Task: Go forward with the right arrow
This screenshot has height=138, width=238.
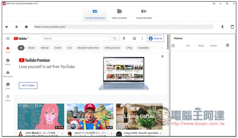Action: [x=16, y=27]
